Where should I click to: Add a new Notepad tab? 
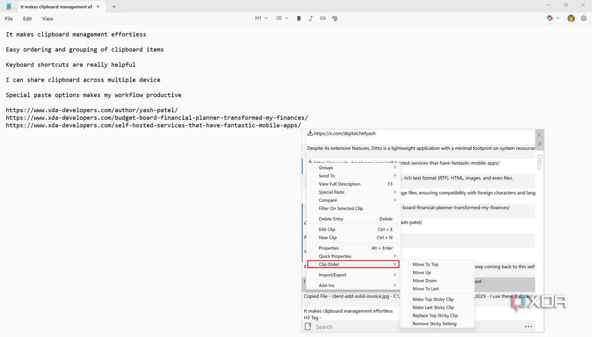(114, 7)
